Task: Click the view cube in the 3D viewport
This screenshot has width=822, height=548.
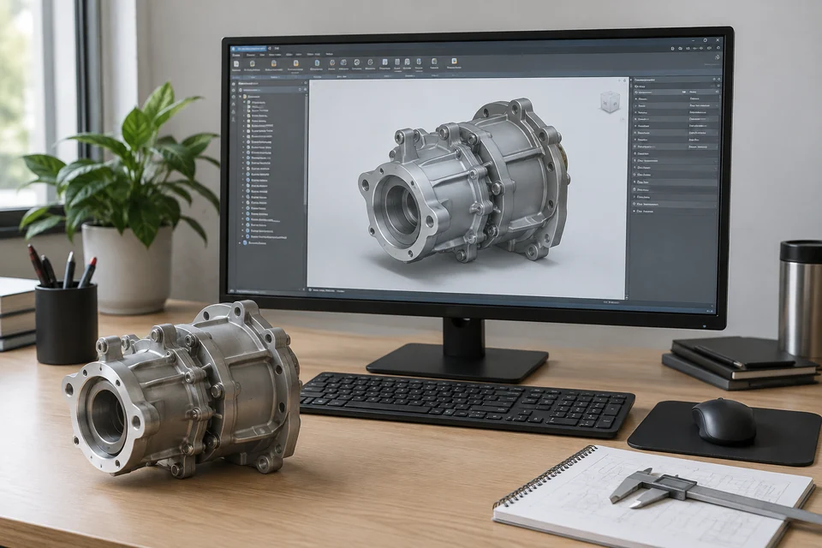Action: click(609, 101)
